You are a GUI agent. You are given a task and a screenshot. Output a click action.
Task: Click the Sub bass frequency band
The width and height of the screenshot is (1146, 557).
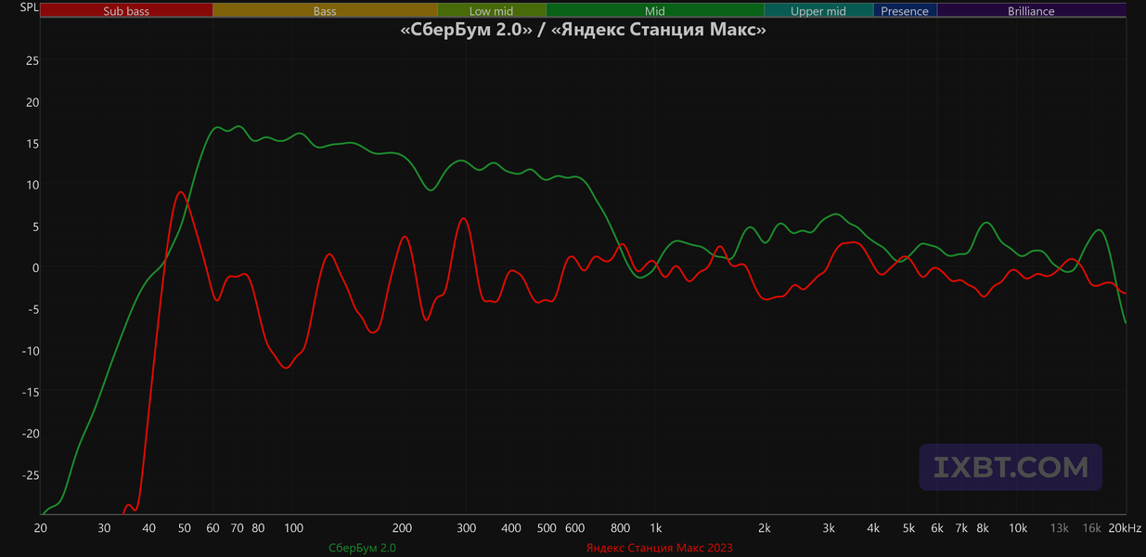[127, 11]
